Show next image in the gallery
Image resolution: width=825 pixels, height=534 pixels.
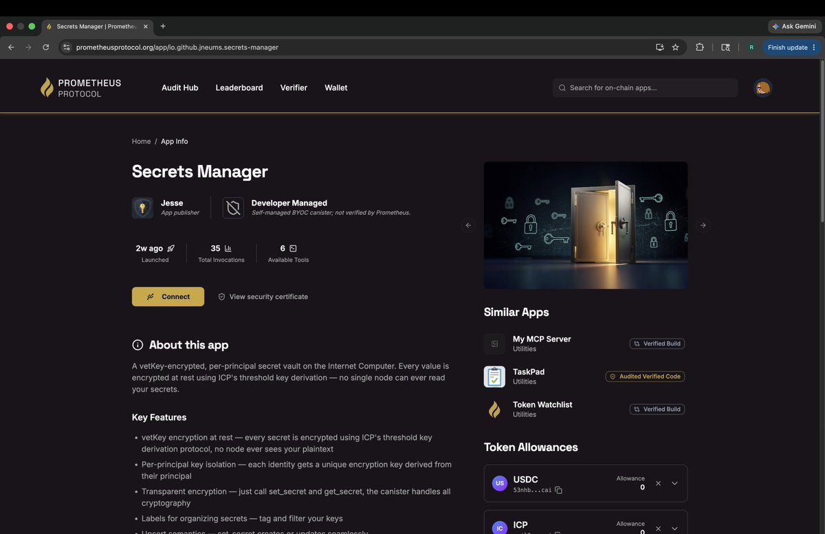703,225
